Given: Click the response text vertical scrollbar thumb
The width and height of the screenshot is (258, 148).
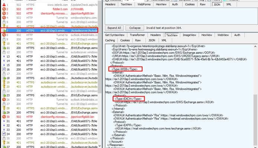Looking at the screenshot, I should tap(255, 120).
